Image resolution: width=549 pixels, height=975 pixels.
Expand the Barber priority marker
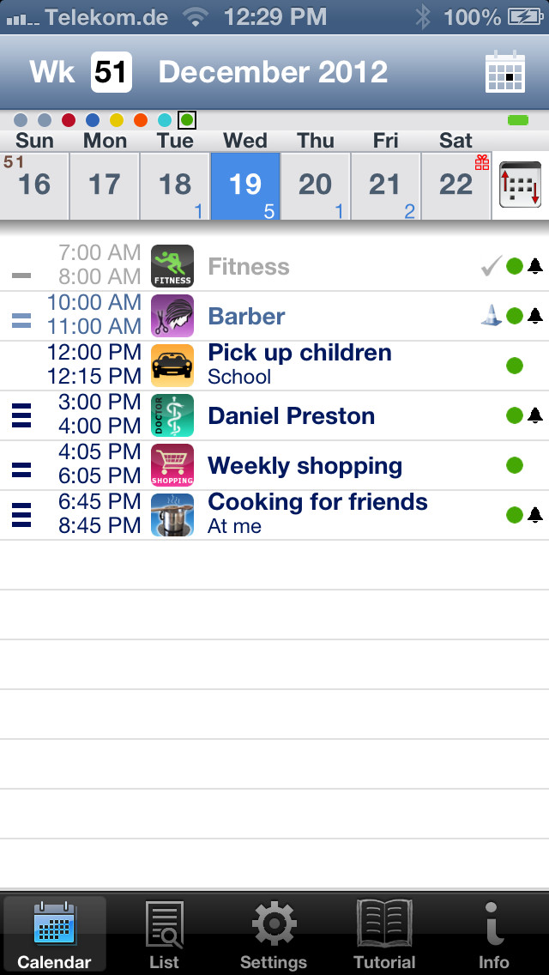(21, 321)
